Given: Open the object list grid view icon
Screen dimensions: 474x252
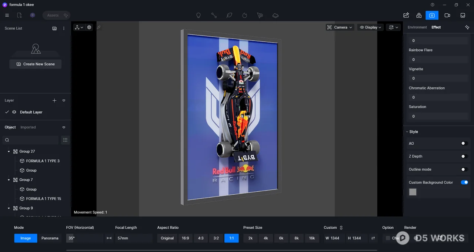Looking at the screenshot, I should (65, 140).
